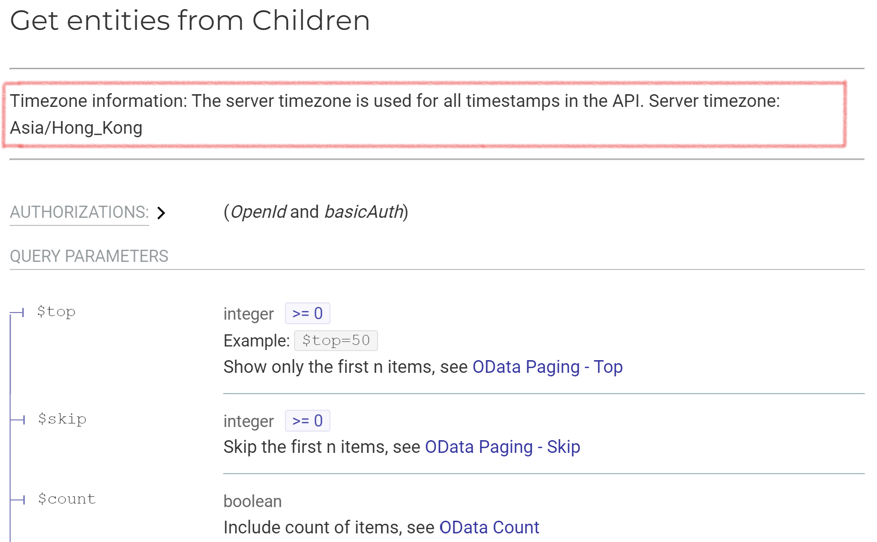
Task: Expand the Authorizations chevron arrow
Action: pos(161,213)
